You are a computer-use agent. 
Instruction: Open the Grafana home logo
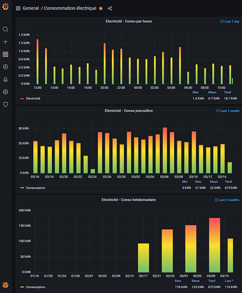[5, 7]
